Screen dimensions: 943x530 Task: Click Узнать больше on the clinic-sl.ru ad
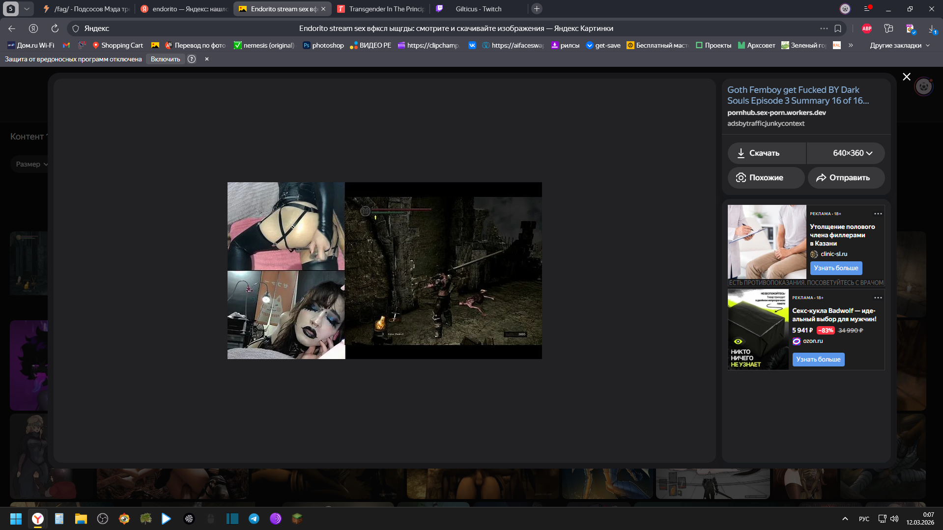coord(836,268)
